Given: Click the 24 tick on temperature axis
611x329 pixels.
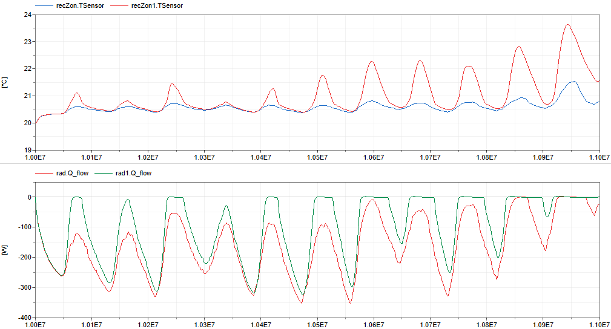Looking at the screenshot, I should 27,15.
